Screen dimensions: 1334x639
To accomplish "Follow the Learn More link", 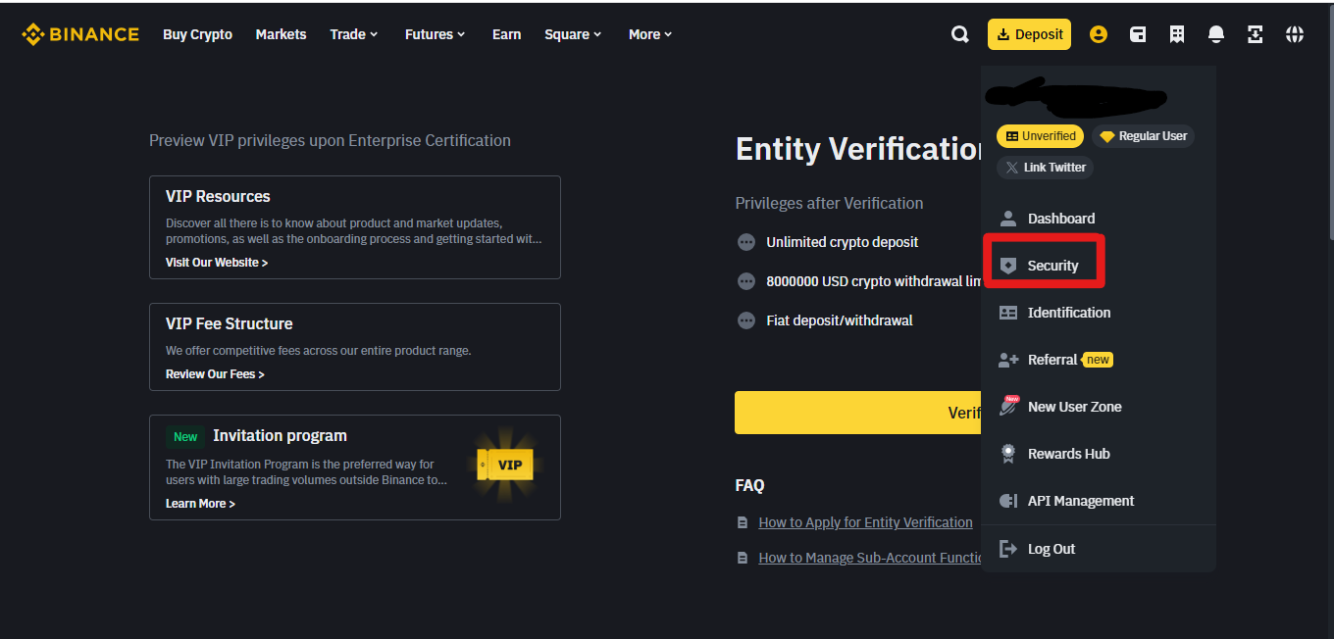I will pos(200,504).
